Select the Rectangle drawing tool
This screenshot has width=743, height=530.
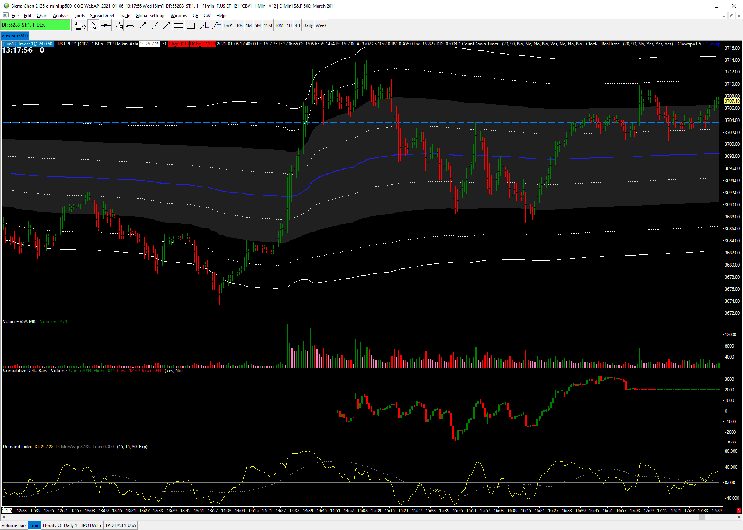(191, 26)
